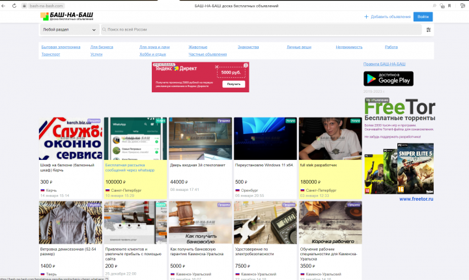The height and width of the screenshot is (280, 469).
Task: Open the Недвижимость category
Action: point(348,47)
